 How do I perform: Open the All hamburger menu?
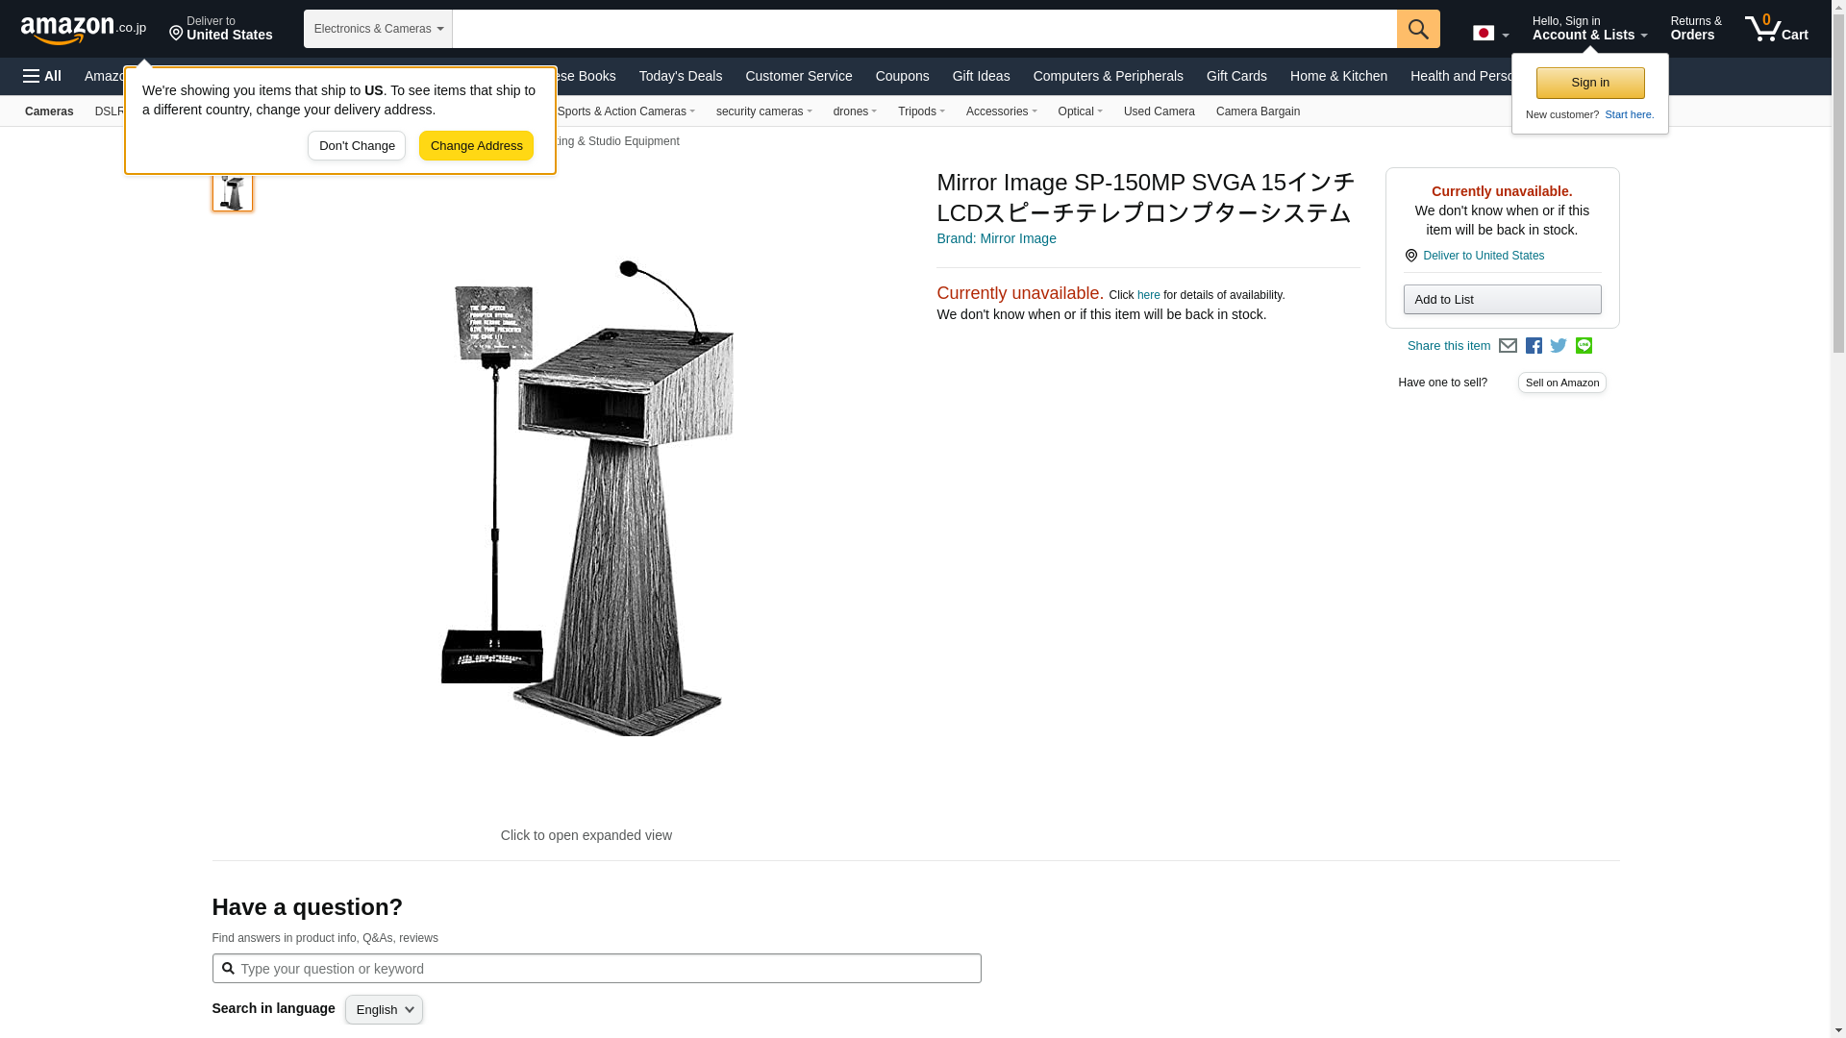[42, 76]
